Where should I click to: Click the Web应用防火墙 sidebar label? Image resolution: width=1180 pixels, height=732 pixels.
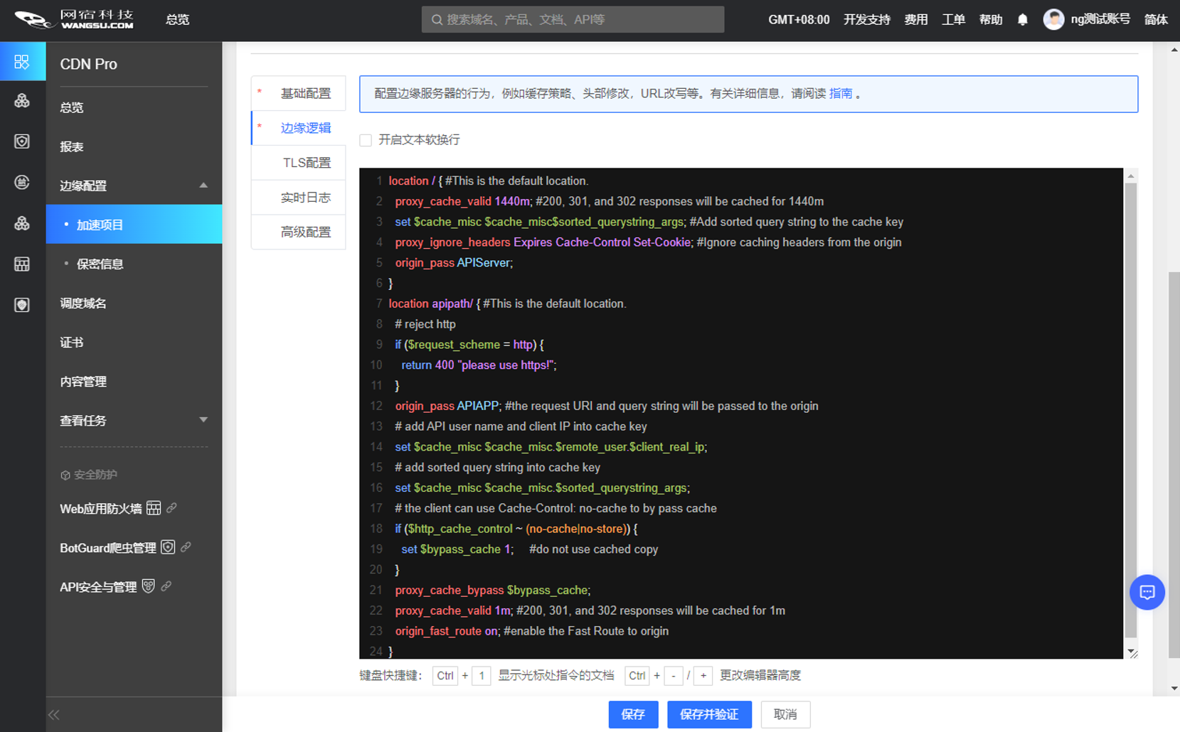pyautogui.click(x=101, y=509)
